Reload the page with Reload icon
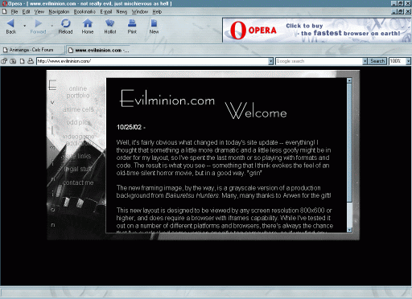Viewport: 412px width, 299px height. pos(65,23)
